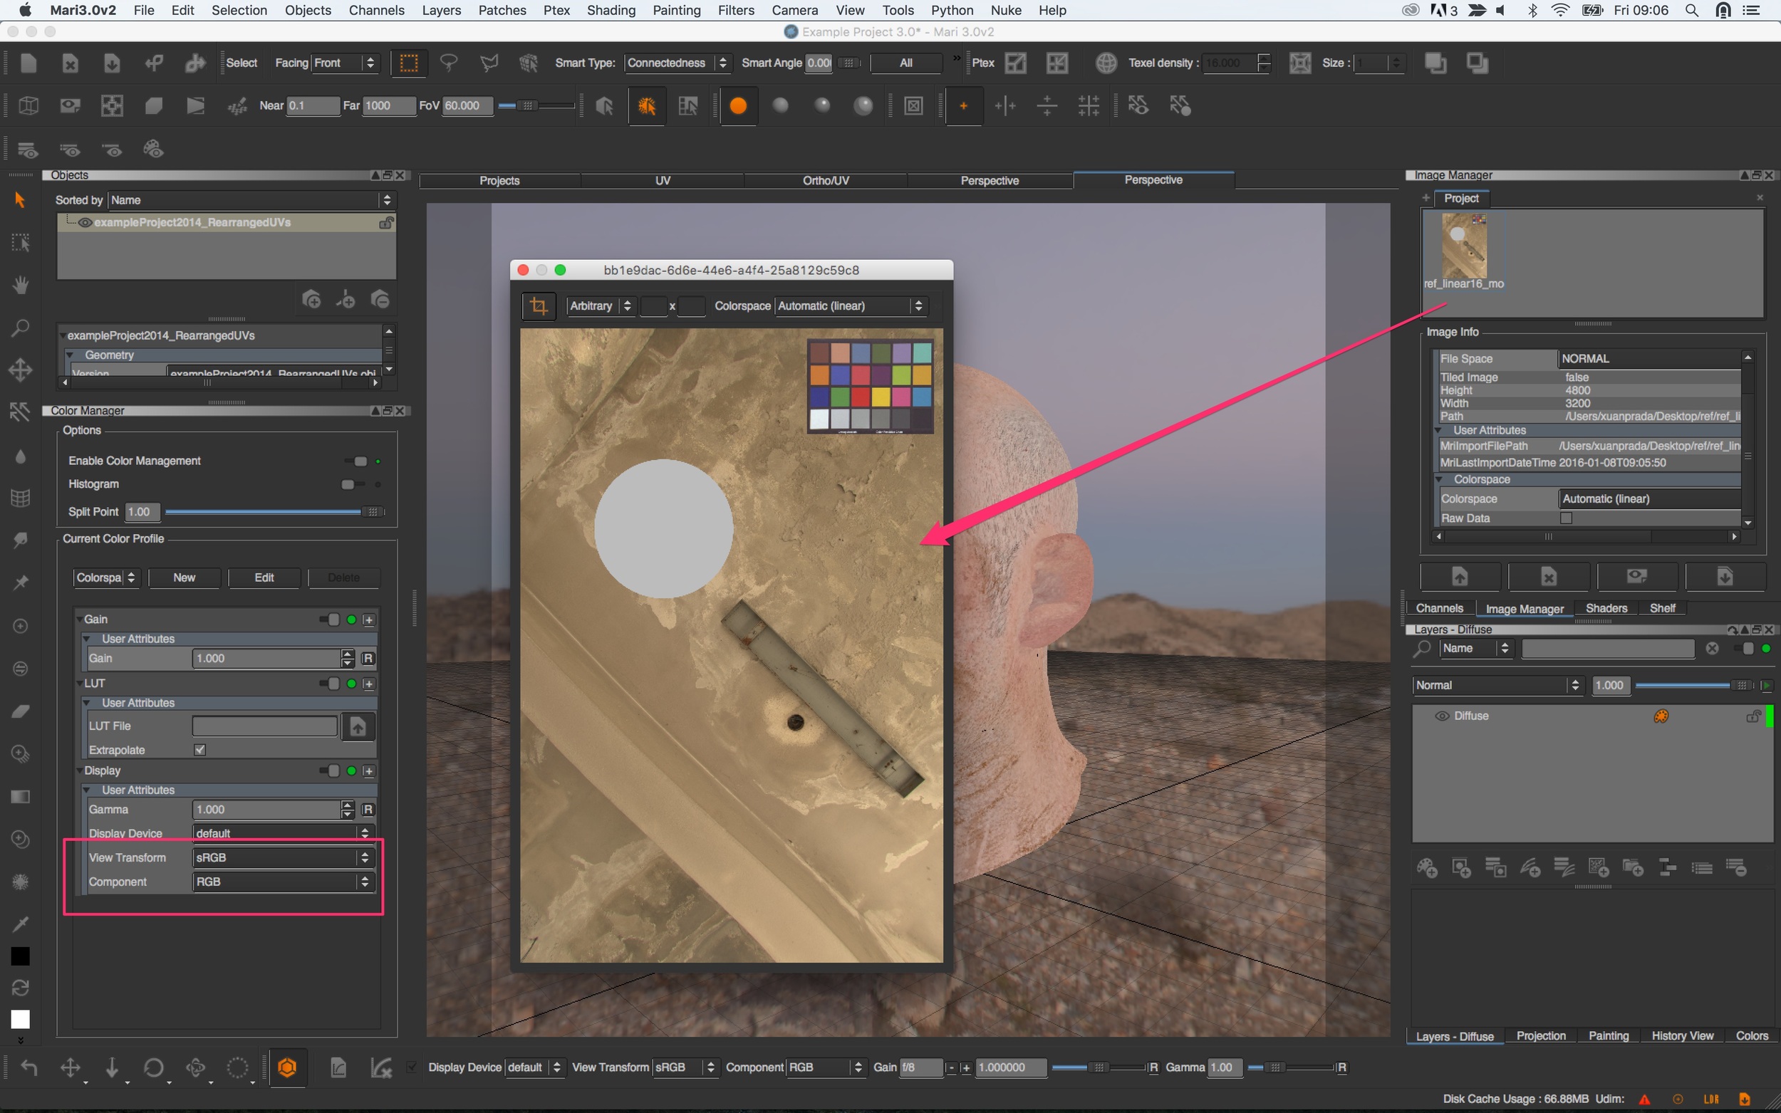Adjust the FoV slider
This screenshot has height=1113, width=1781.
pos(536,106)
